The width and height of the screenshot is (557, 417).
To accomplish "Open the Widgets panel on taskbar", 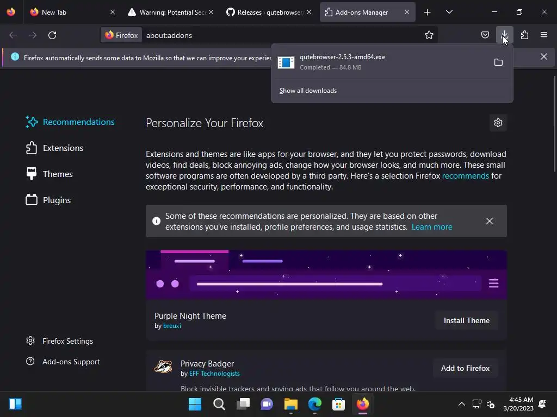I will [15, 404].
